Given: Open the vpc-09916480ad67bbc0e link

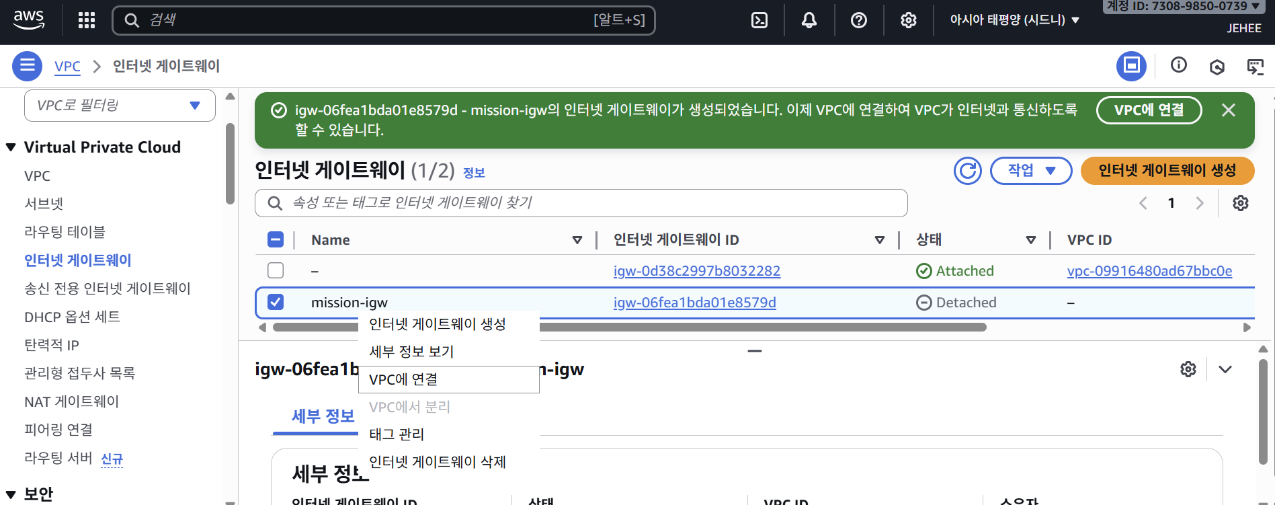Looking at the screenshot, I should [x=1149, y=271].
